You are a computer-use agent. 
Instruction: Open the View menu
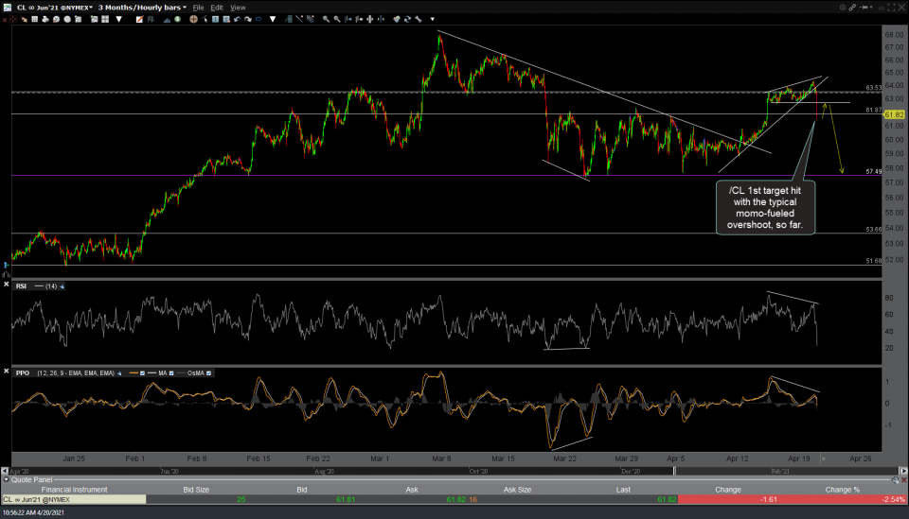click(x=238, y=7)
